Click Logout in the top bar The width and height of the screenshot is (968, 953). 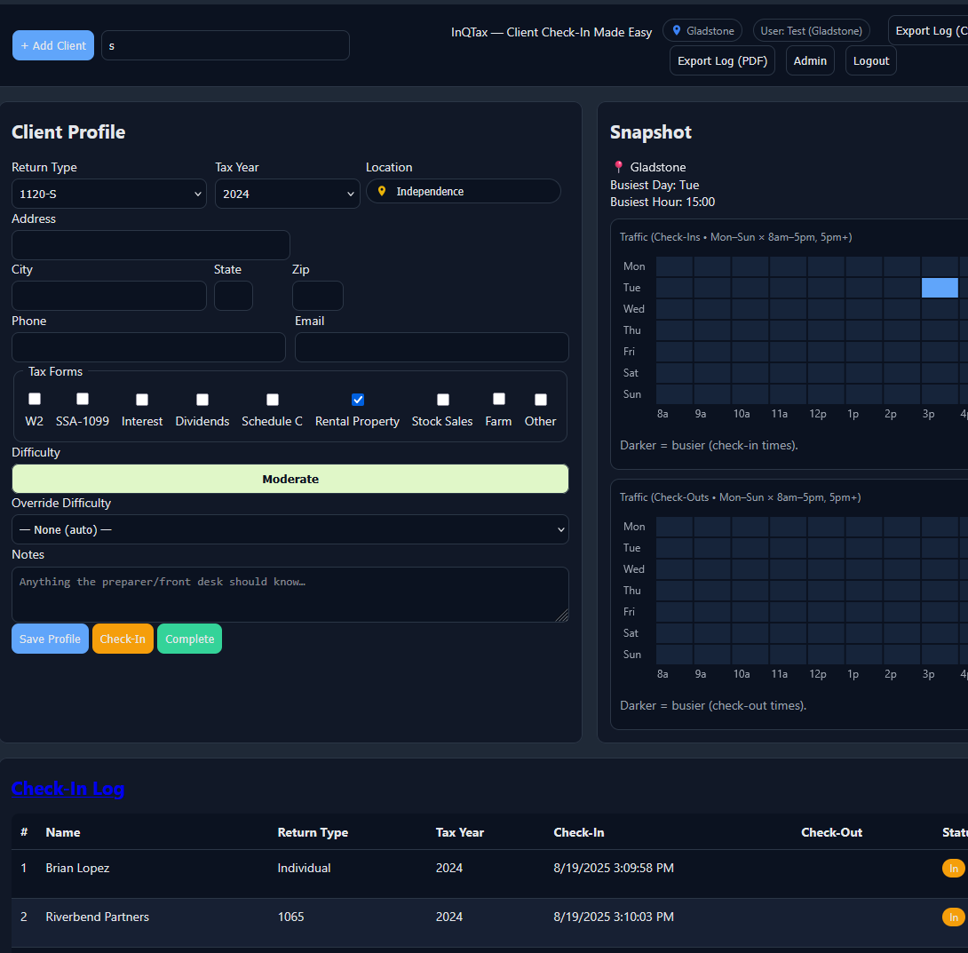tap(870, 61)
